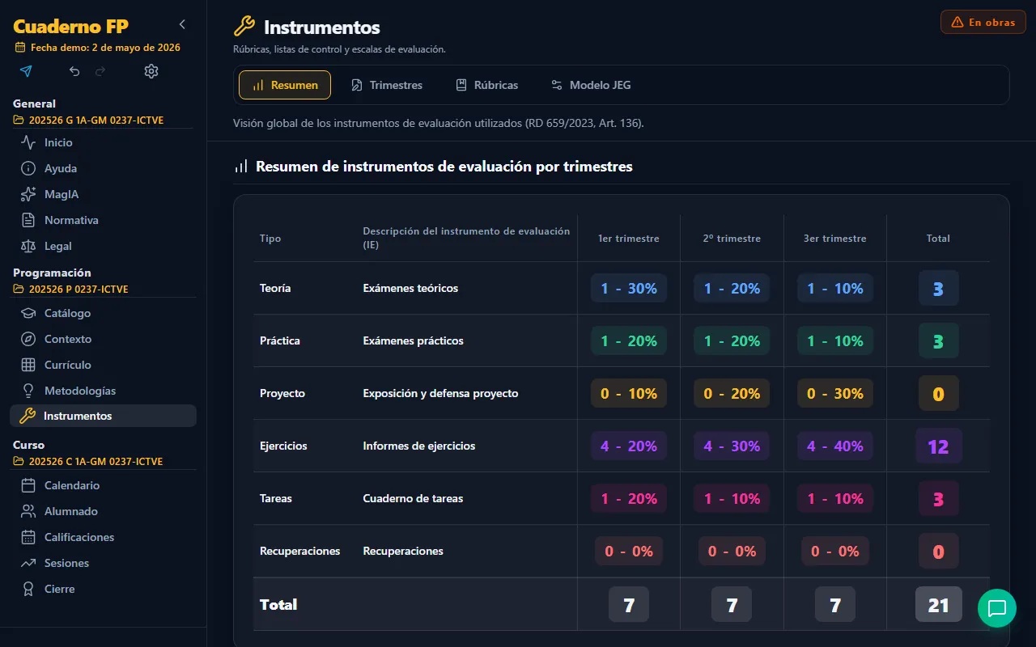
Task: Open the settings gear icon
Action: click(151, 71)
